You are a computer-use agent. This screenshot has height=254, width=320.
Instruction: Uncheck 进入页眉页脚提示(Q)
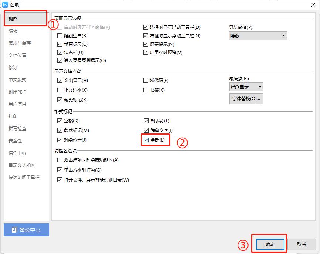click(x=60, y=61)
